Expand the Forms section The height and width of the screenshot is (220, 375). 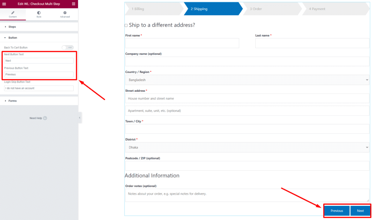(x=12, y=101)
